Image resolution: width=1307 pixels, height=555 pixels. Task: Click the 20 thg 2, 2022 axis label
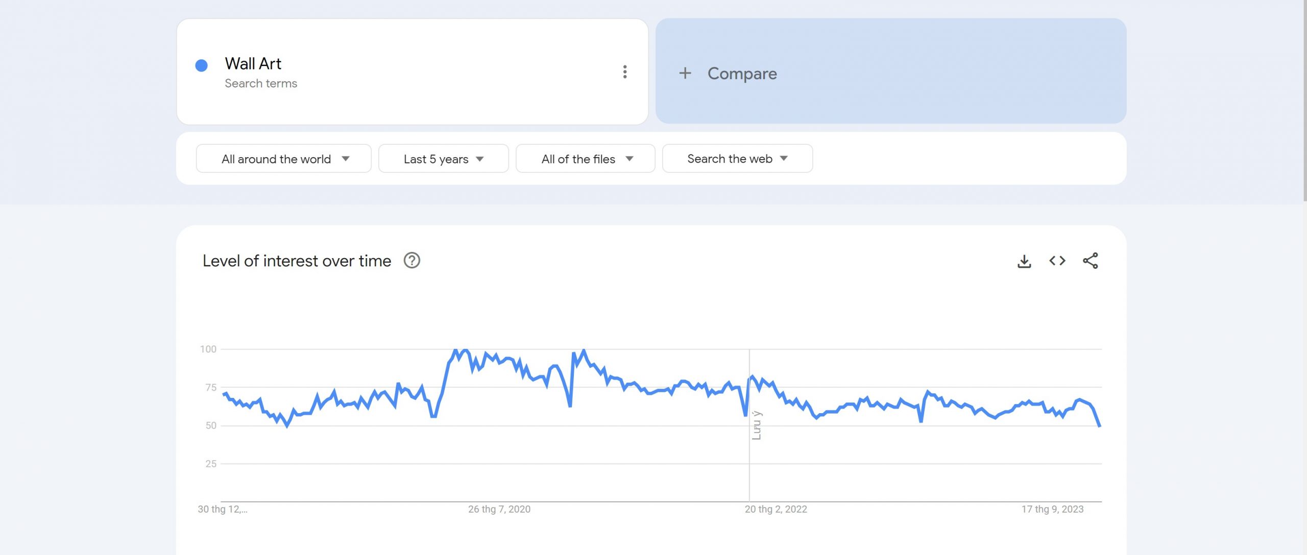pyautogui.click(x=776, y=509)
